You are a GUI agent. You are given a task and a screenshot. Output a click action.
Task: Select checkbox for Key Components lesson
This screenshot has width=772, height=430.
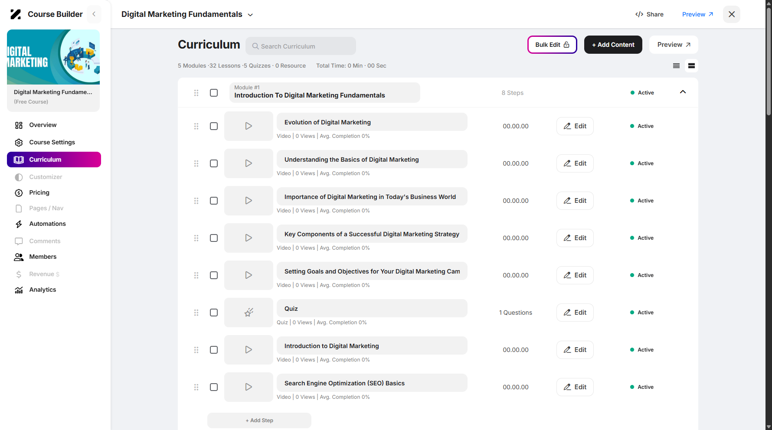tap(214, 238)
